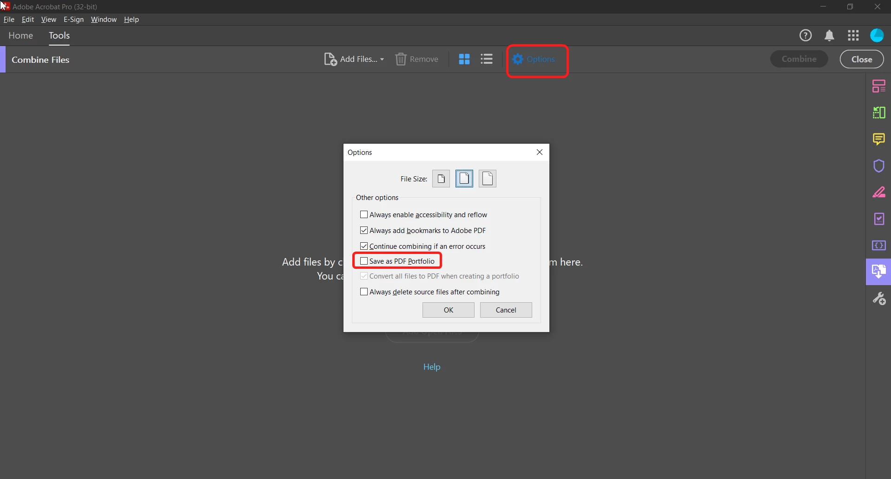Click the Combine Files panel title
Image resolution: width=891 pixels, height=479 pixels.
coord(40,60)
